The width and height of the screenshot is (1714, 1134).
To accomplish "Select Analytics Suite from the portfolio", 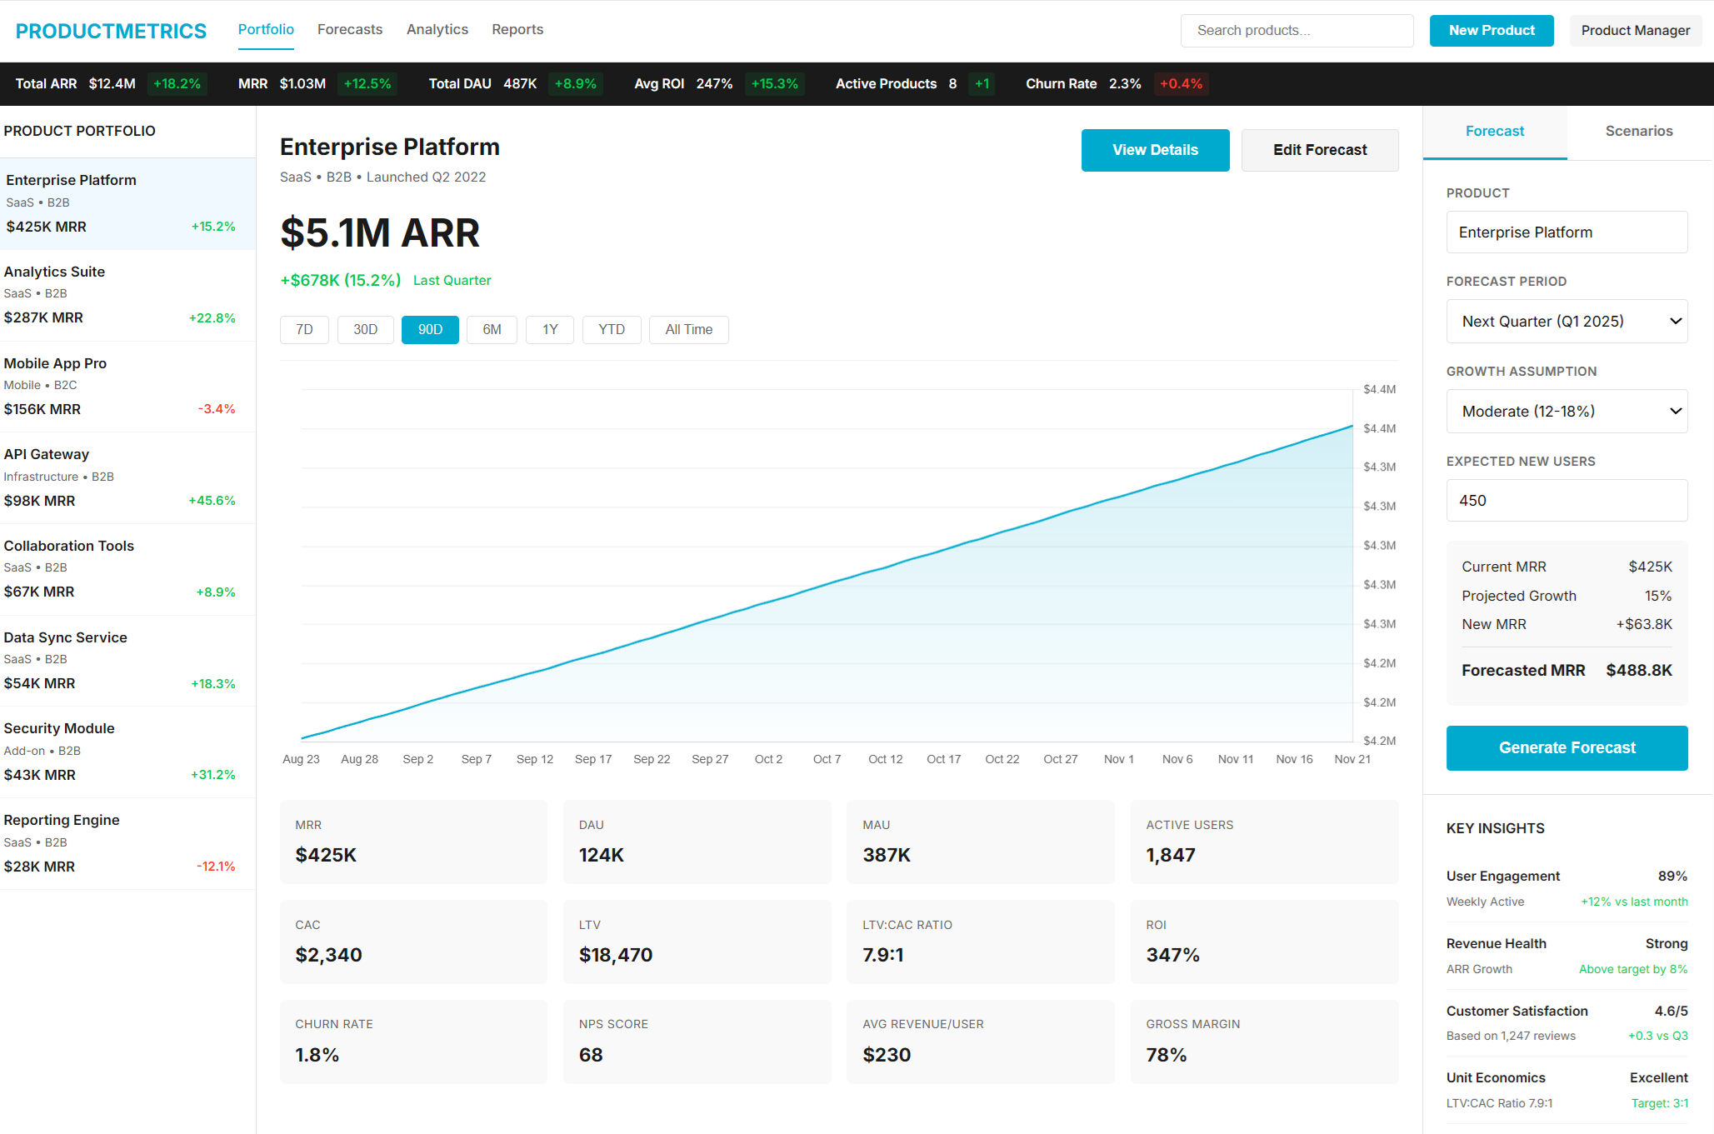I will (127, 294).
